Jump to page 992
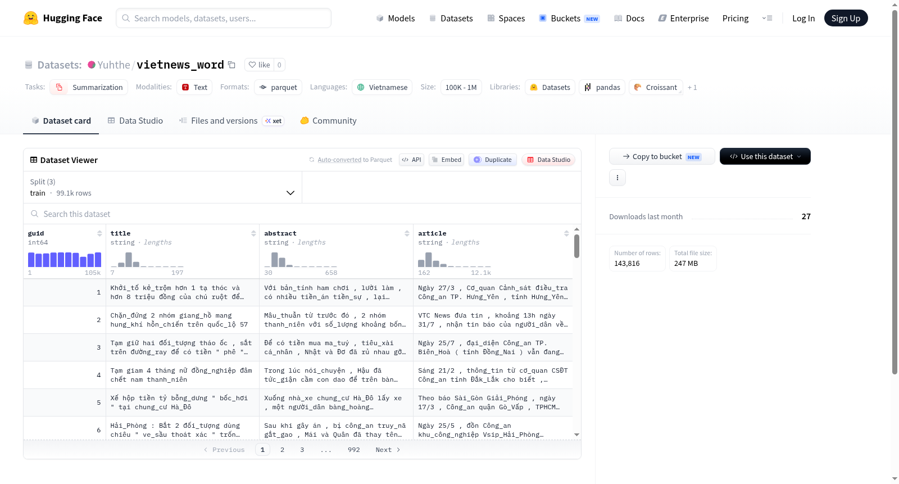The image size is (899, 484). 354,450
